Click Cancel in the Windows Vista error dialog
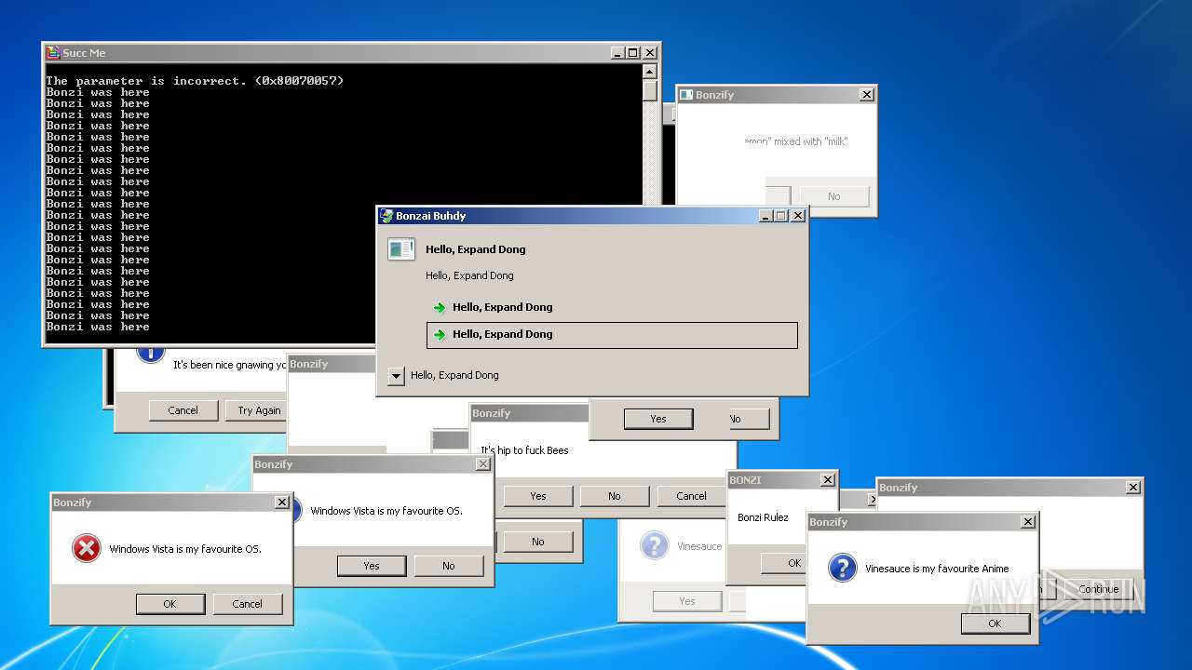The width and height of the screenshot is (1192, 670). (247, 604)
